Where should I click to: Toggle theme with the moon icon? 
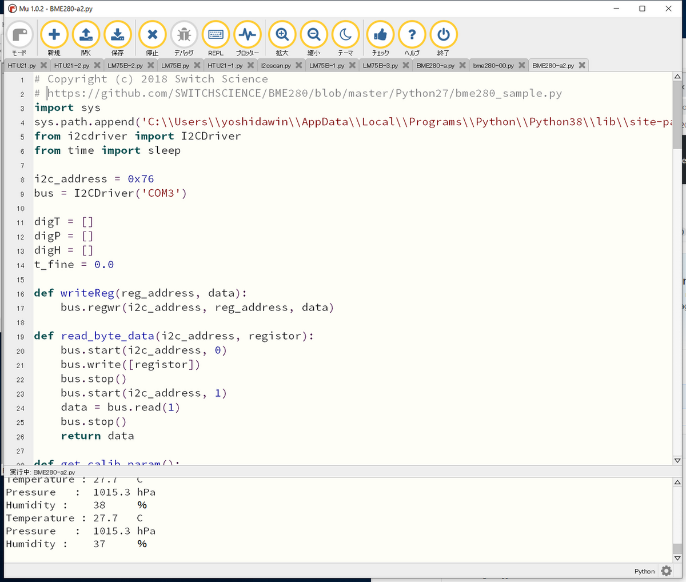[345, 35]
